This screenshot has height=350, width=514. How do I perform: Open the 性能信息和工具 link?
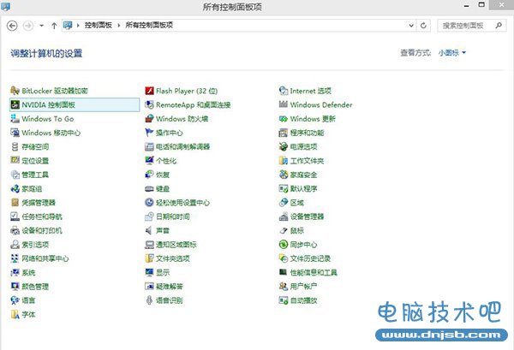pyautogui.click(x=314, y=272)
